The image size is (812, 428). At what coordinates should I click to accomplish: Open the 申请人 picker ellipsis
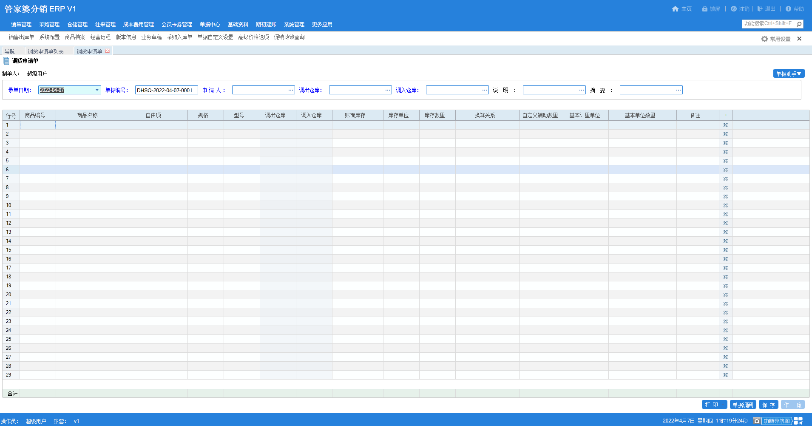[x=291, y=90]
